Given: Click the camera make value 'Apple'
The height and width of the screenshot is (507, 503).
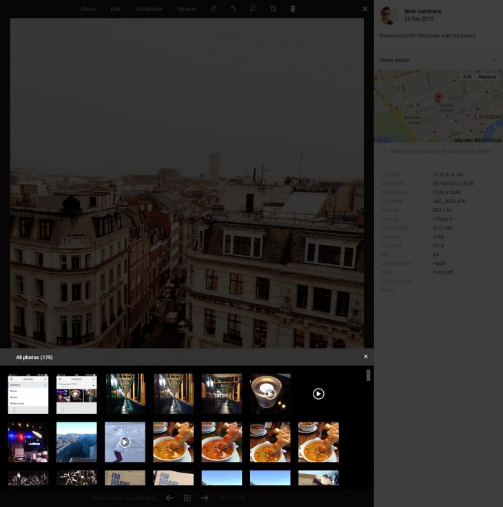Looking at the screenshot, I should (440, 263).
